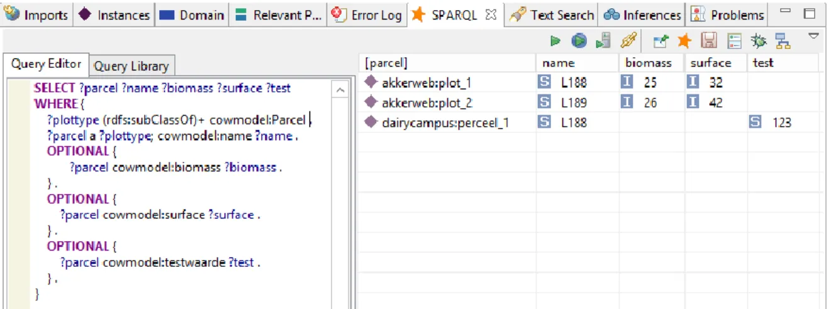Screen dimensions: 831x309
Task: Click name L188 in the perceel_1 row
Action: (573, 122)
